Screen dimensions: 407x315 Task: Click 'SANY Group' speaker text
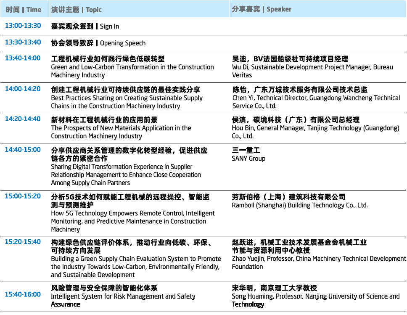click(x=248, y=159)
